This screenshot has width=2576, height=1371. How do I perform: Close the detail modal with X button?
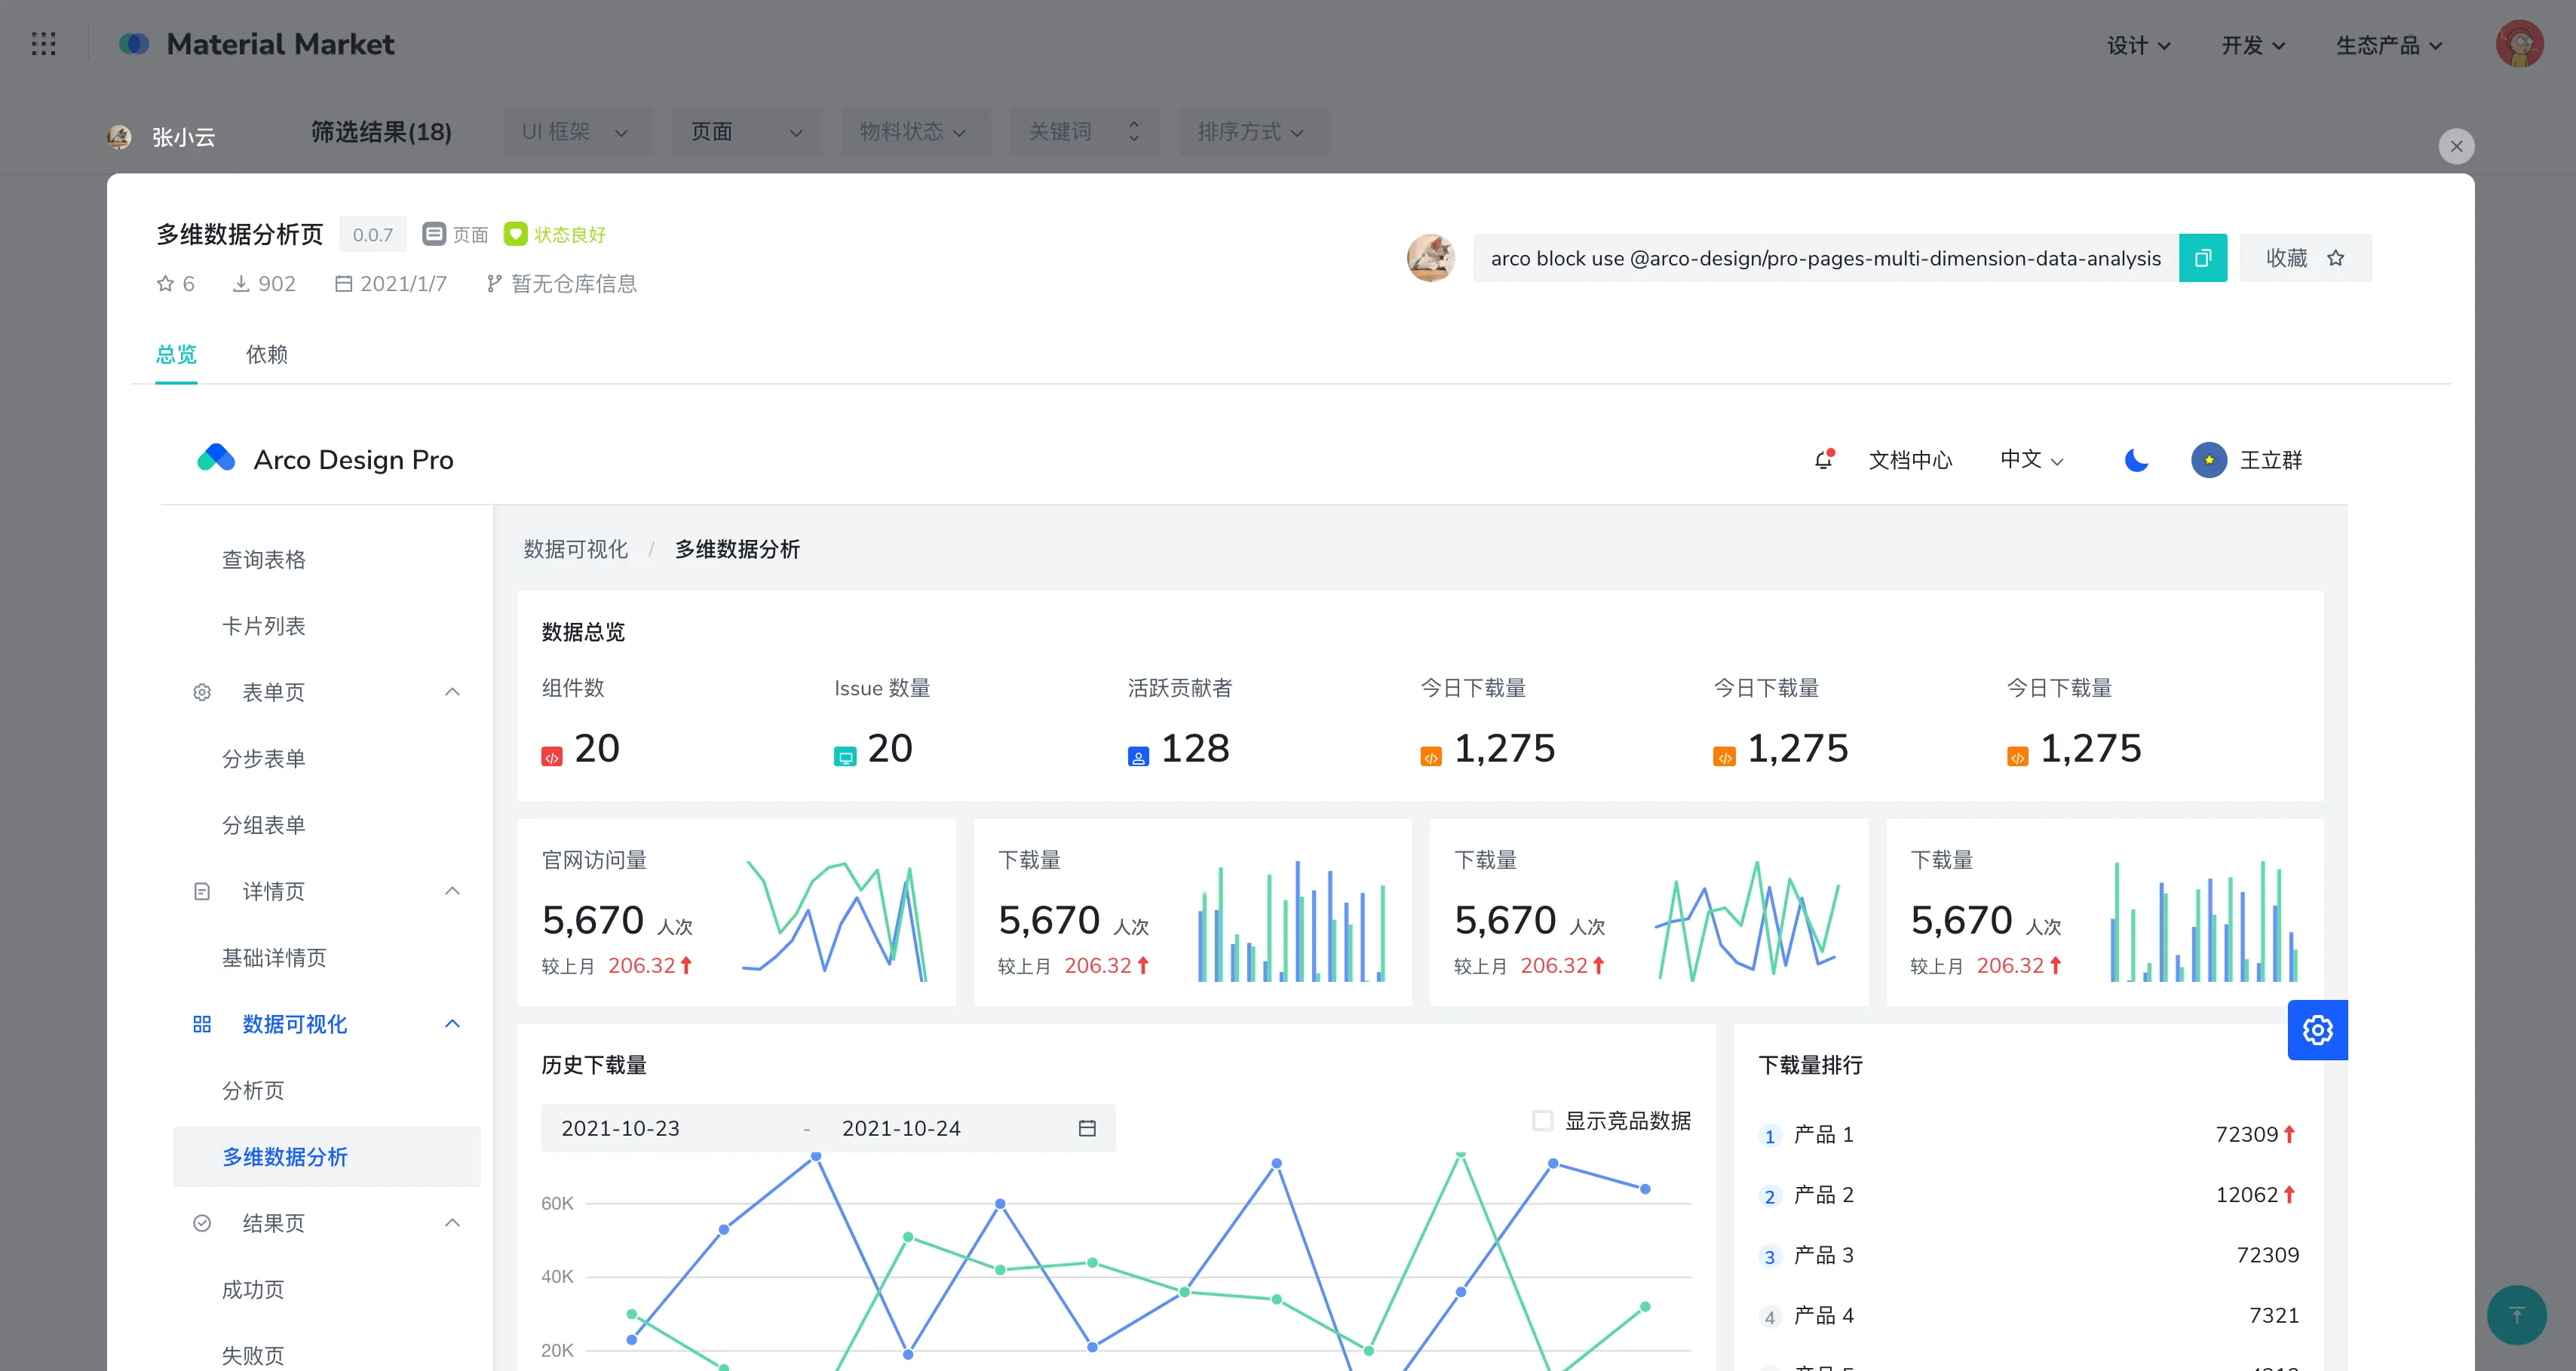coord(2456,146)
